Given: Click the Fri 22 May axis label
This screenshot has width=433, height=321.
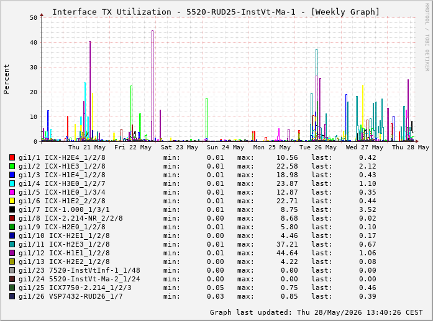Looking at the screenshot, I should pos(133,147).
